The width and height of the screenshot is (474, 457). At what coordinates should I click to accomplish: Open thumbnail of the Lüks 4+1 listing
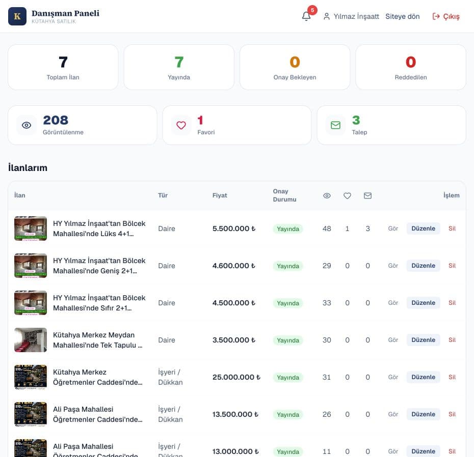(31, 228)
